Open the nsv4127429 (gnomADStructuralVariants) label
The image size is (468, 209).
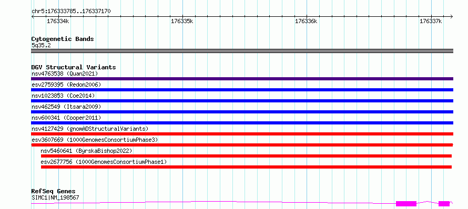point(90,129)
